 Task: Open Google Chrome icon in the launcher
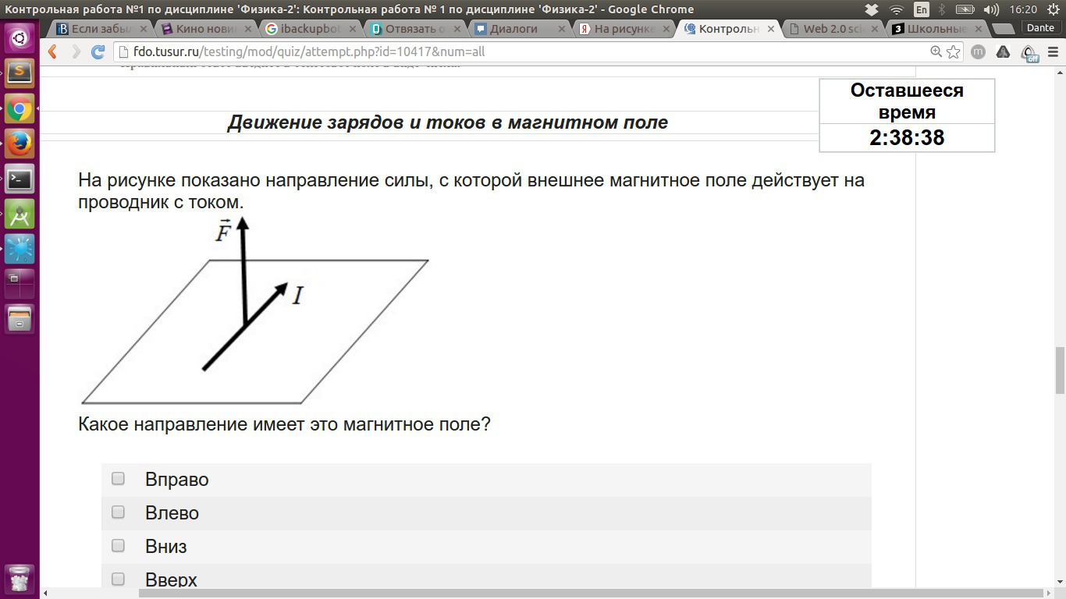(x=20, y=109)
